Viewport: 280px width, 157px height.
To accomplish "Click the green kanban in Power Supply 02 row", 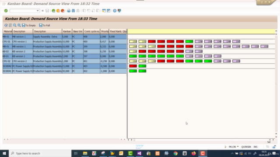I will click(142, 66).
